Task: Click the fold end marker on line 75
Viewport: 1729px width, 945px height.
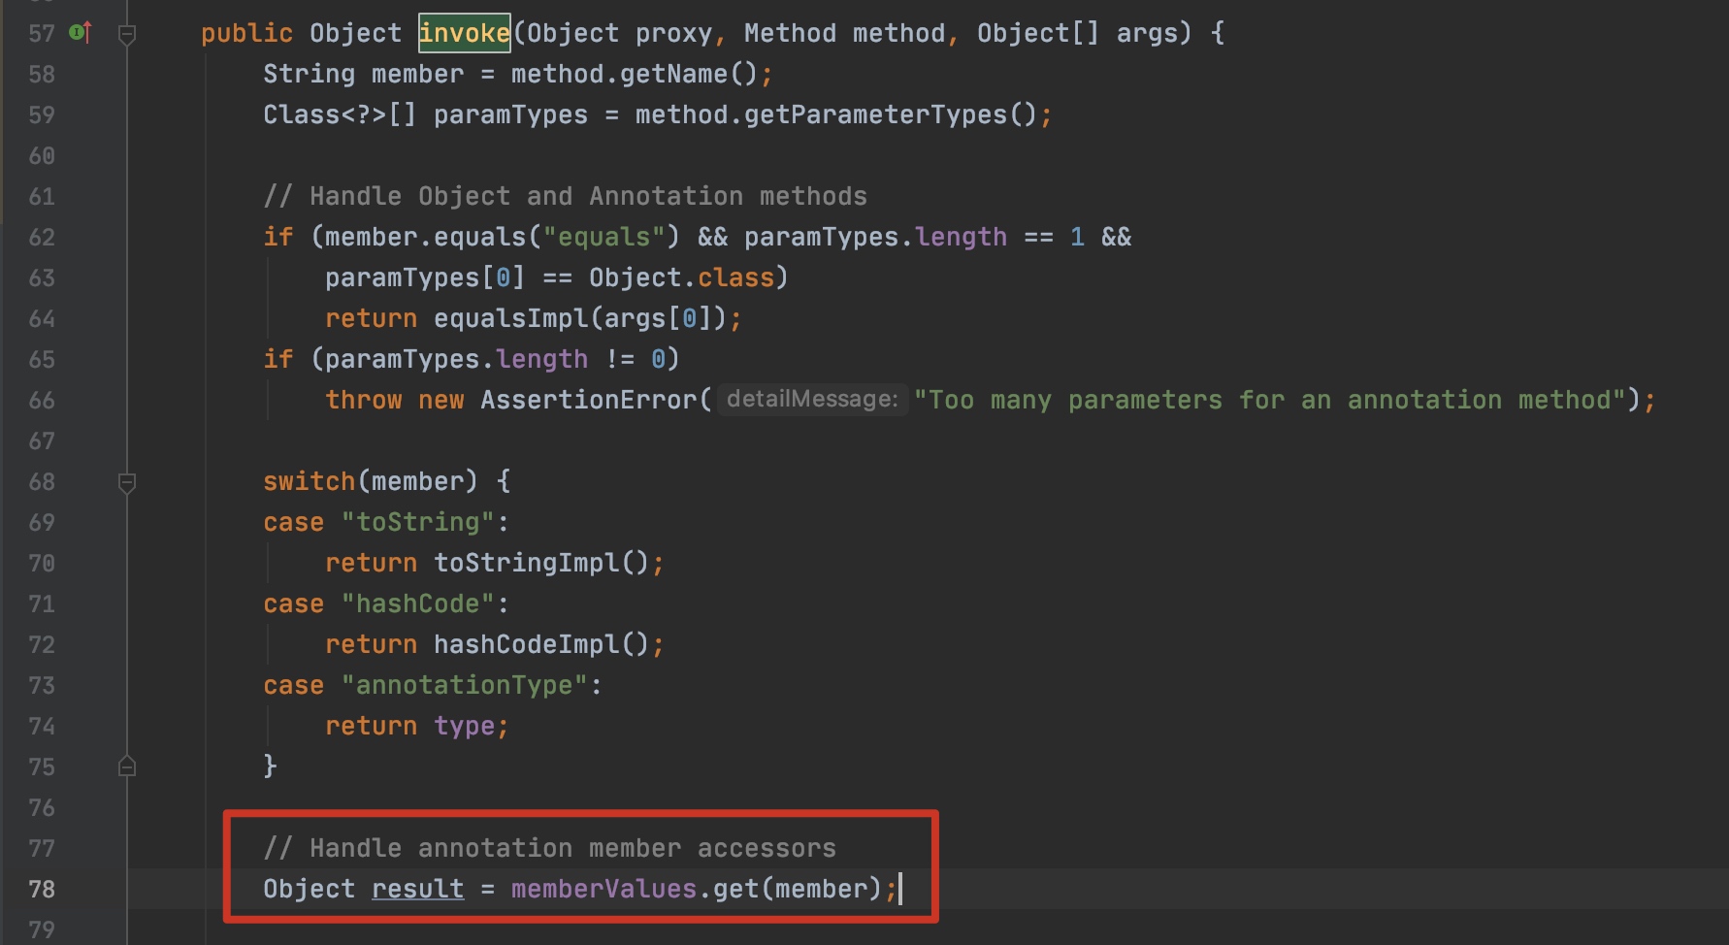Action: tap(126, 766)
